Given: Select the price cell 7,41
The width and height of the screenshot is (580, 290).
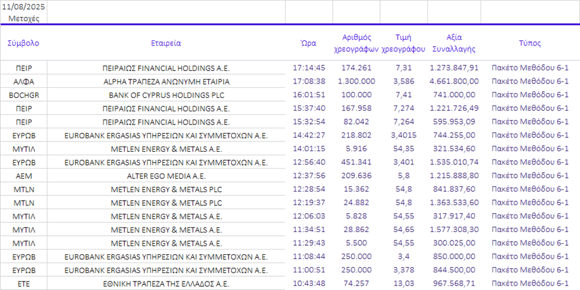Looking at the screenshot, I should (x=404, y=94).
